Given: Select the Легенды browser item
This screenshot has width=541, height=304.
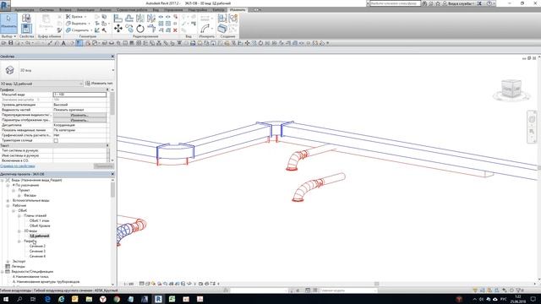Looking at the screenshot, I should click(x=18, y=267).
